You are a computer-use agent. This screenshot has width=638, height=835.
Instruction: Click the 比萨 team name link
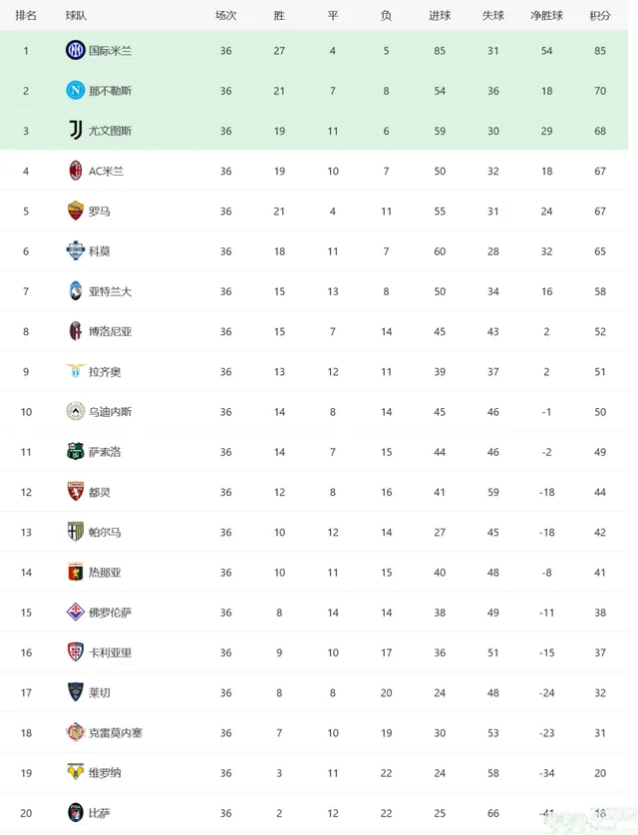[x=100, y=813]
